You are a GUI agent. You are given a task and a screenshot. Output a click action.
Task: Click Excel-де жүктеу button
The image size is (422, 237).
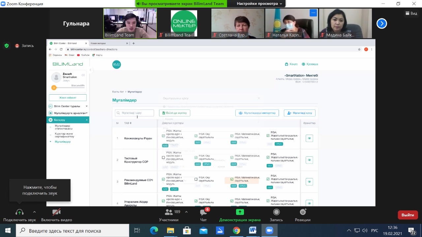click(175, 113)
